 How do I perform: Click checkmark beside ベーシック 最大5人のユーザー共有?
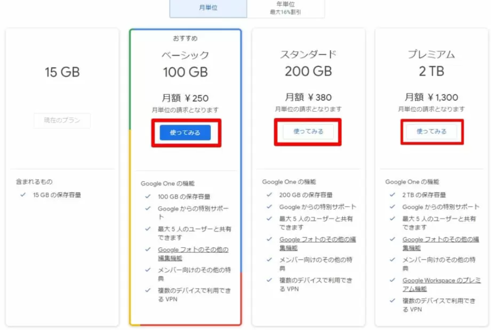coord(148,229)
